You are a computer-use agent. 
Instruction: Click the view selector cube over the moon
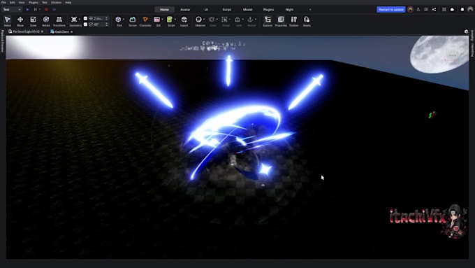click(x=453, y=55)
